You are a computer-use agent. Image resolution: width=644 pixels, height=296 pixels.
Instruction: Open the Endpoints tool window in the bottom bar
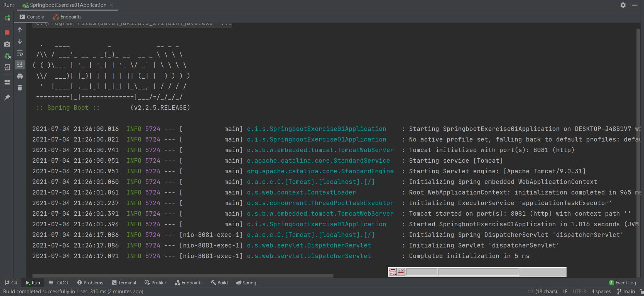pyautogui.click(x=188, y=283)
